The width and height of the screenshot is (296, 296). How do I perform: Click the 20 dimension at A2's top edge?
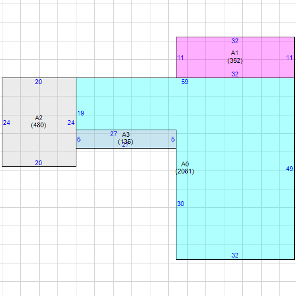tap(38, 82)
